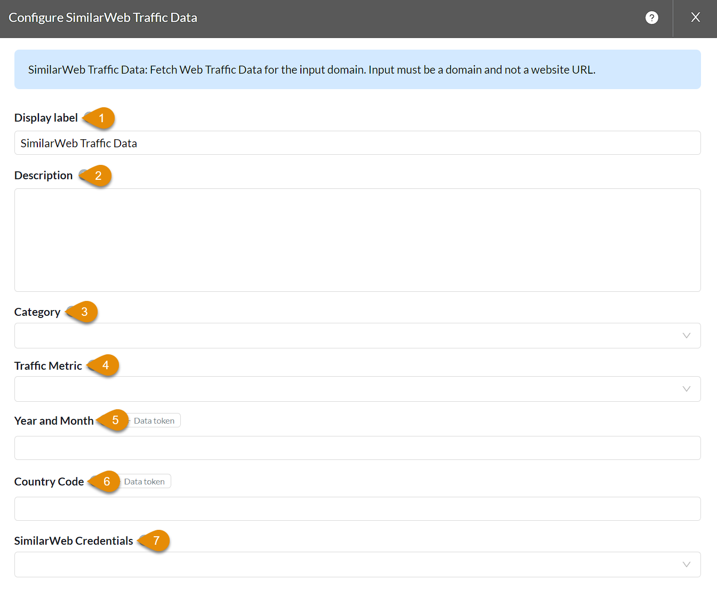Select the Year and Month input field

[357, 448]
